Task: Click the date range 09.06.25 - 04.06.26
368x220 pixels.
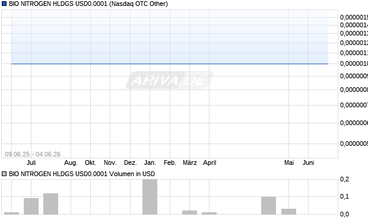Action: 33,154
